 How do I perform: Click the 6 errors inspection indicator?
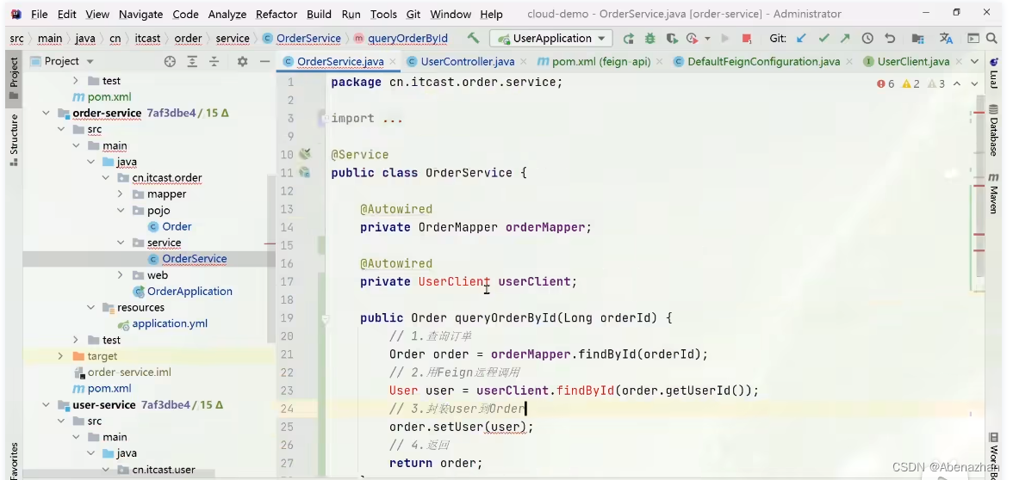(886, 84)
